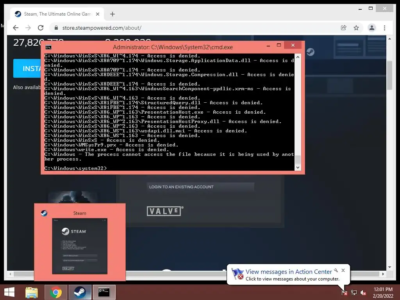Click Command Prompt taskbar icon
This screenshot has height=300, width=400.
pyautogui.click(x=104, y=292)
